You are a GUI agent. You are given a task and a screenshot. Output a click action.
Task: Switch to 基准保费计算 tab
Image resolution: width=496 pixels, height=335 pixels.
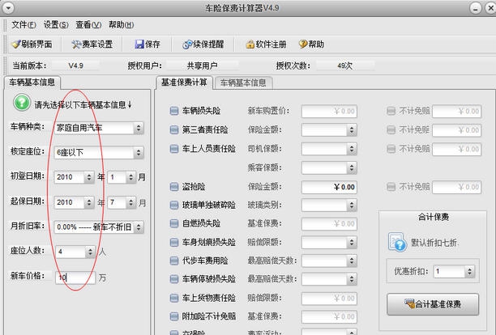184,83
